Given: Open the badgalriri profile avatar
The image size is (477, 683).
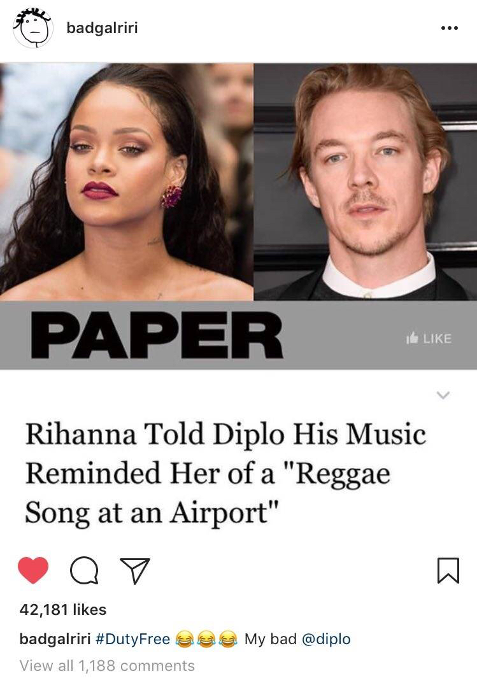Looking at the screenshot, I should tap(33, 28).
